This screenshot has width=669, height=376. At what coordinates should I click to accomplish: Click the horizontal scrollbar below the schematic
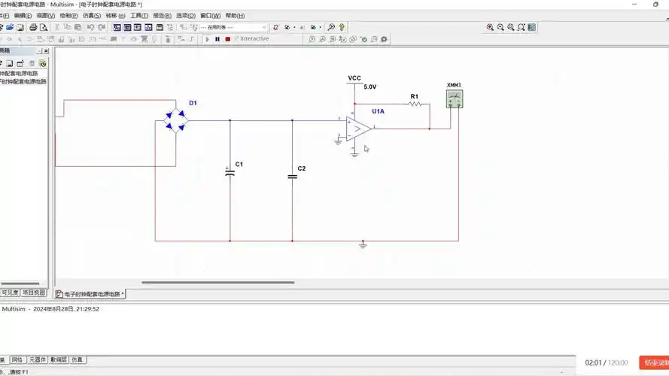coord(218,283)
